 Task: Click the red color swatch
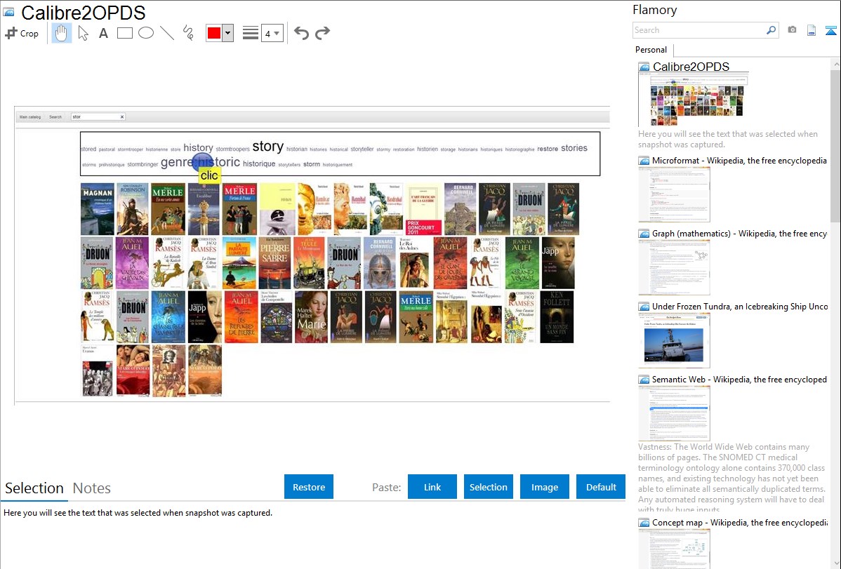coord(214,33)
